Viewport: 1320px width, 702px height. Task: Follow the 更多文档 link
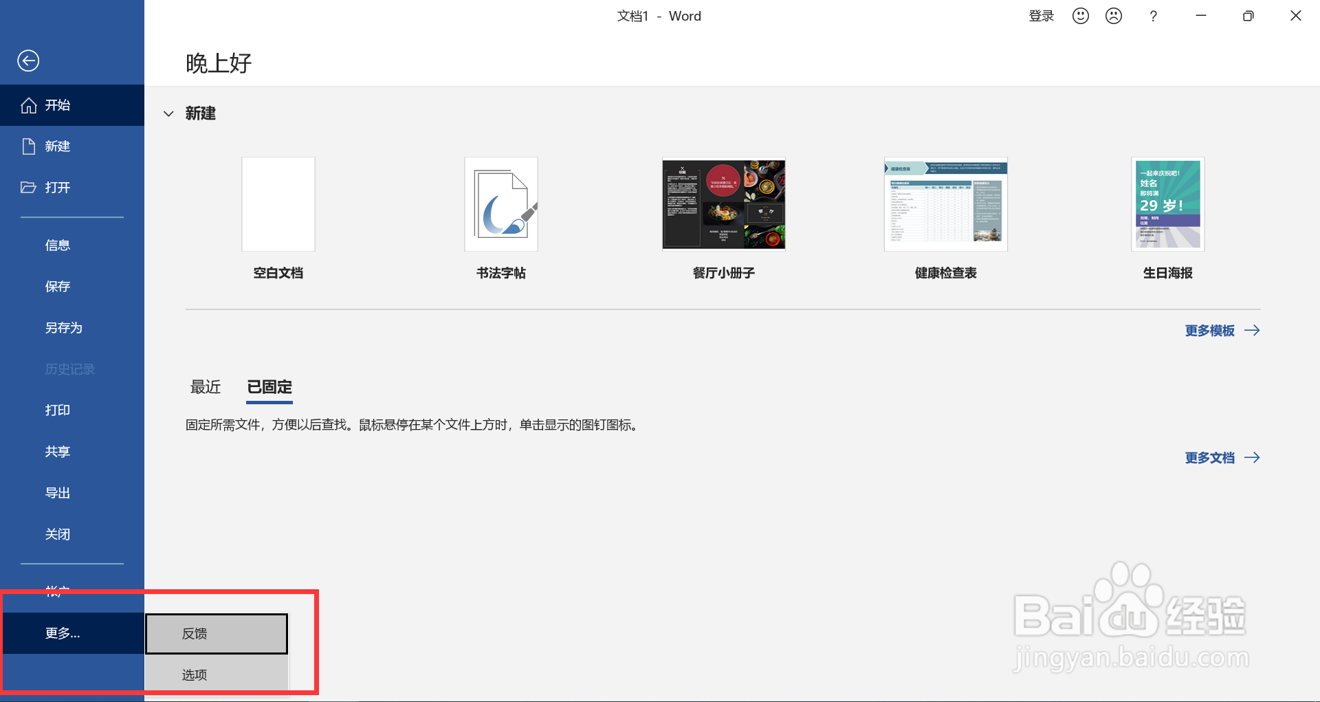tap(1222, 458)
